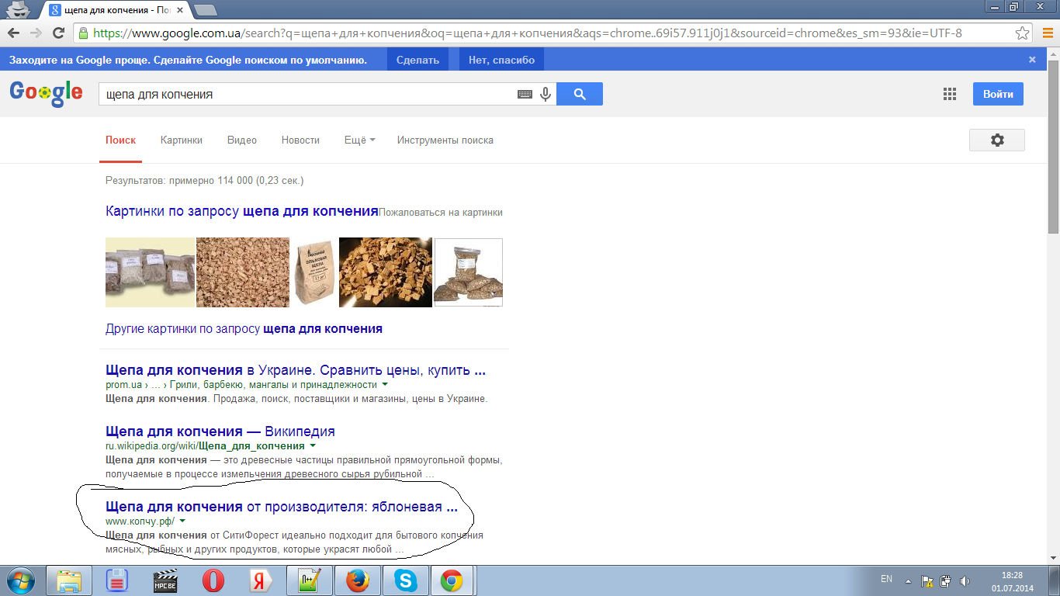
Task: Open the Chrome main menu icon
Action: pyautogui.click(x=1047, y=33)
